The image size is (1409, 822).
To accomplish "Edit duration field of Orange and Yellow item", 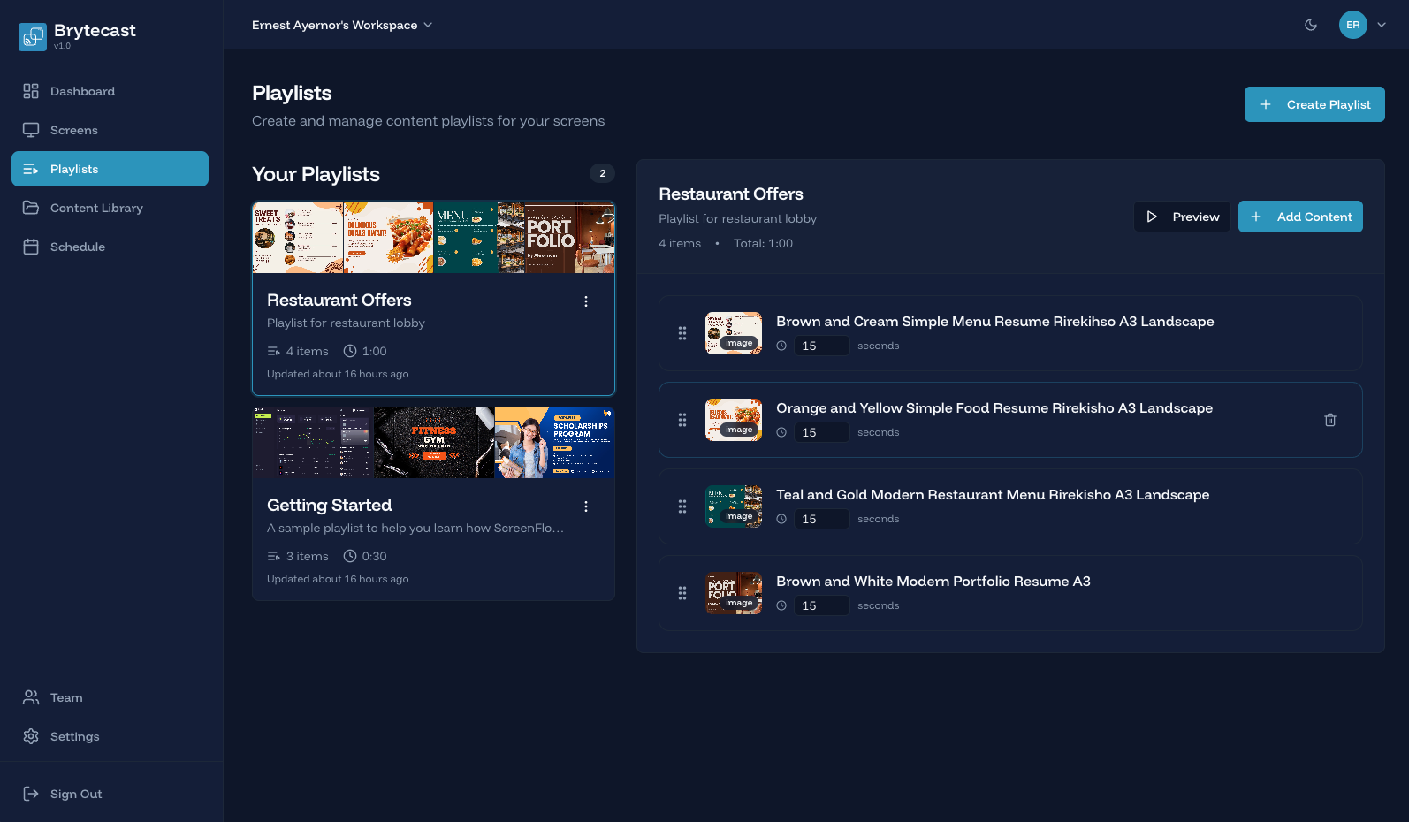I will 821,432.
